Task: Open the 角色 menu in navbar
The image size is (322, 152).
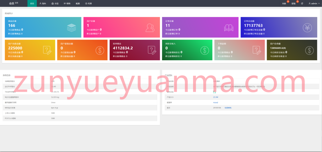Action: 43,3
